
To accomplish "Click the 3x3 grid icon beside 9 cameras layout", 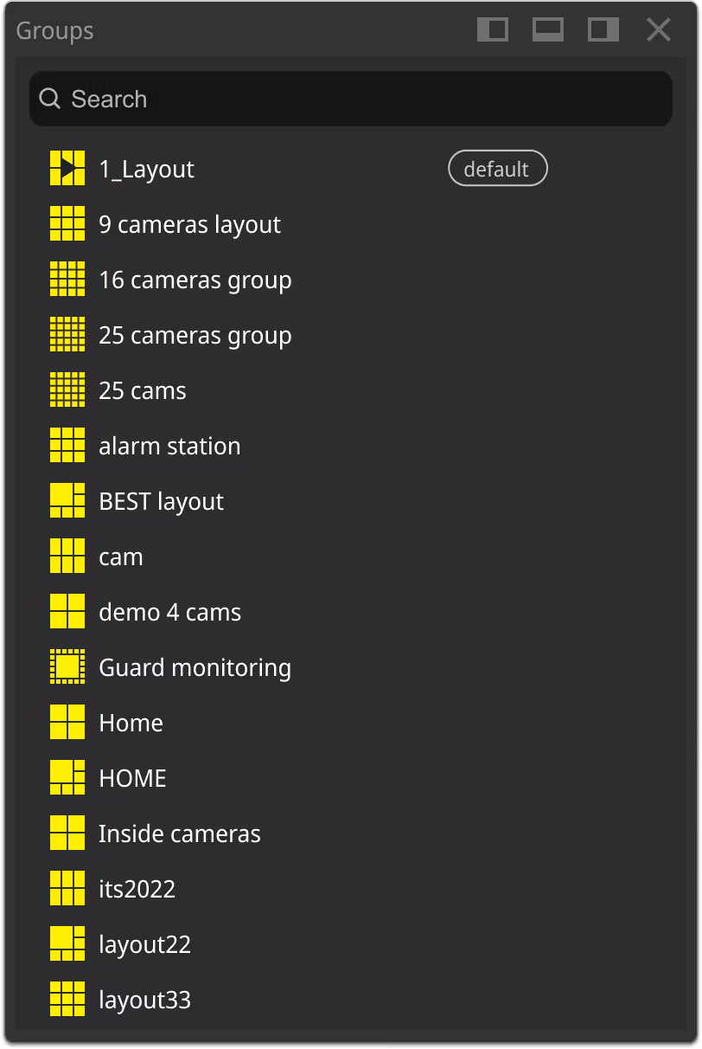I will click(x=67, y=223).
